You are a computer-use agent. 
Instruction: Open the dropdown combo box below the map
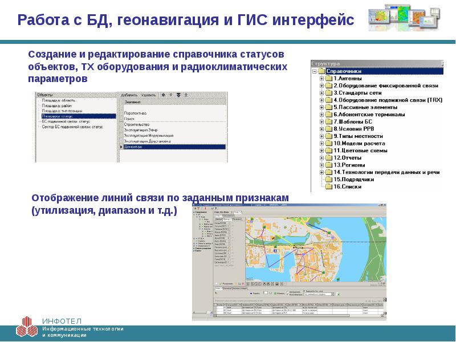click(319, 295)
